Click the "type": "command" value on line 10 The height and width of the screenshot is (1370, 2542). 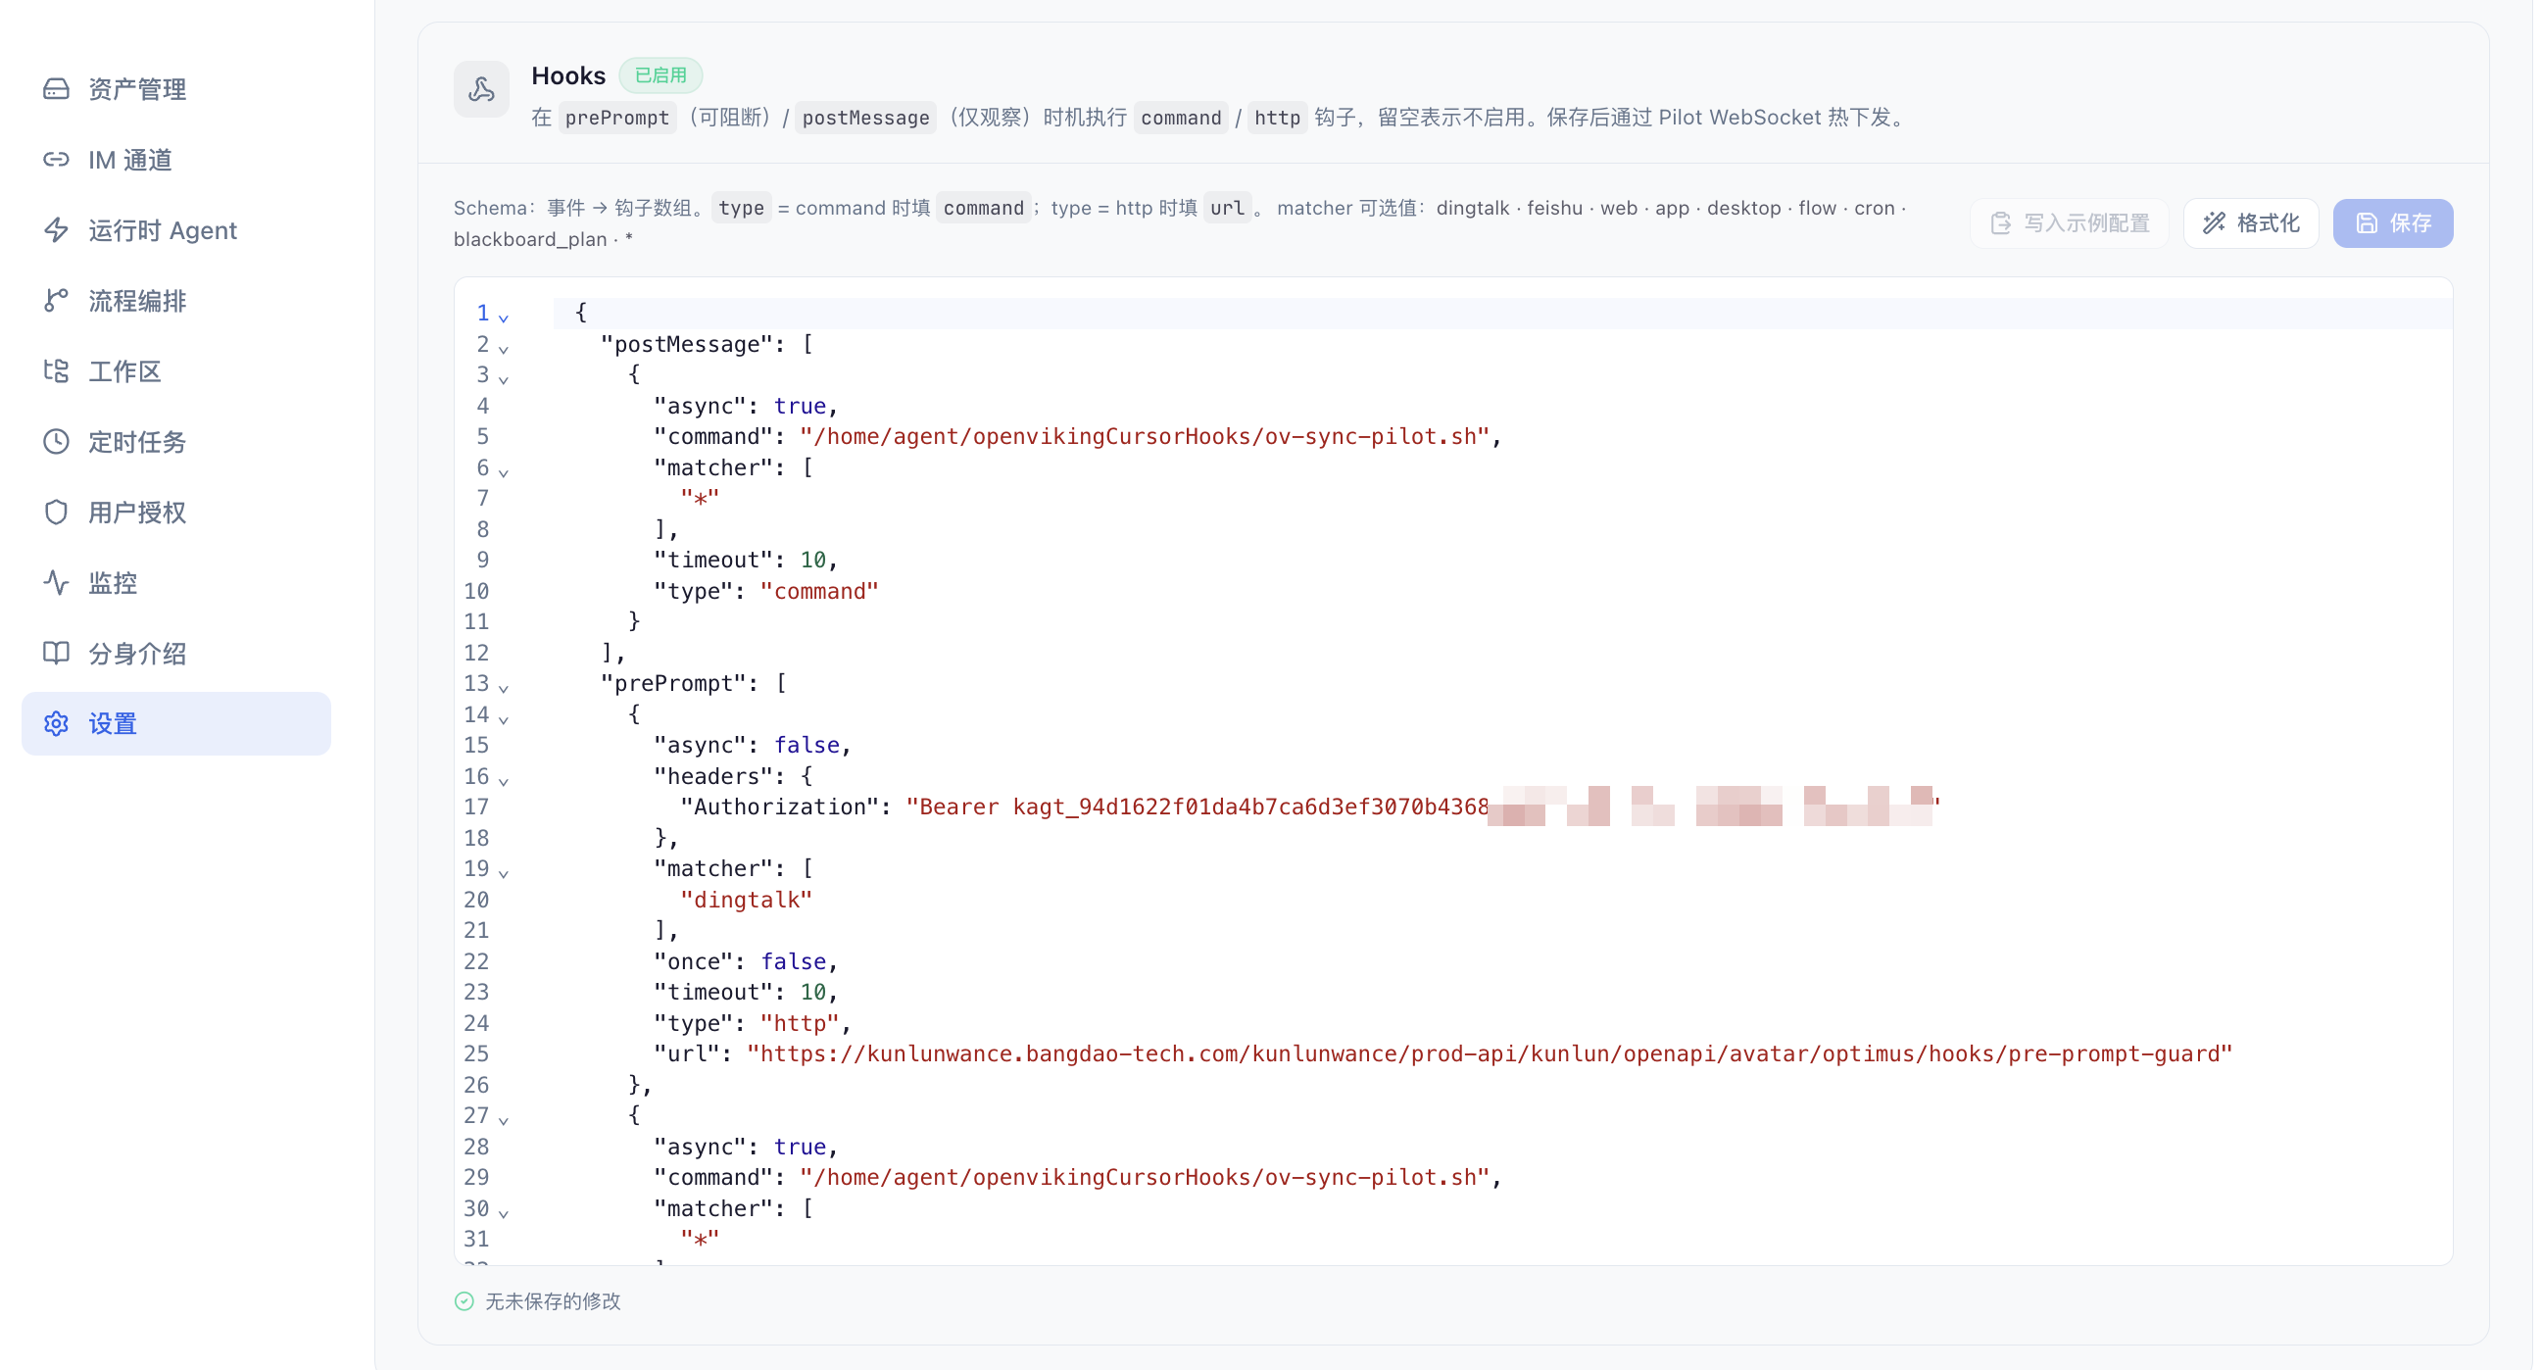coord(819,590)
